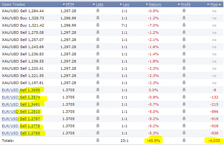The image size is (224, 145).
Task: Click the -132 pips value
Action: coord(214,97)
